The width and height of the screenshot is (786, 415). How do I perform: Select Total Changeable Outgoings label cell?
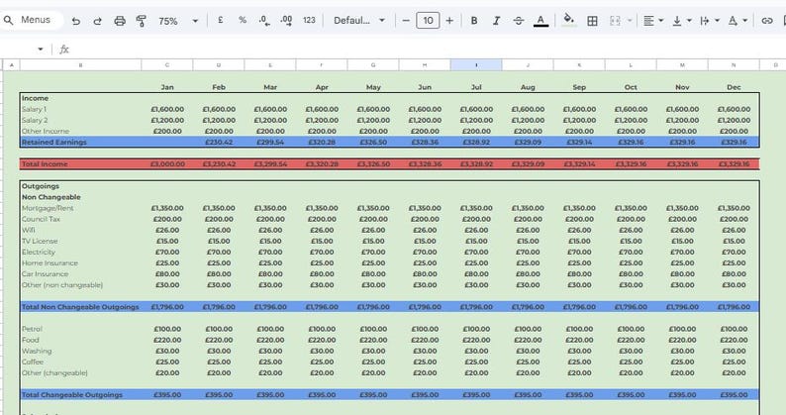coord(81,395)
